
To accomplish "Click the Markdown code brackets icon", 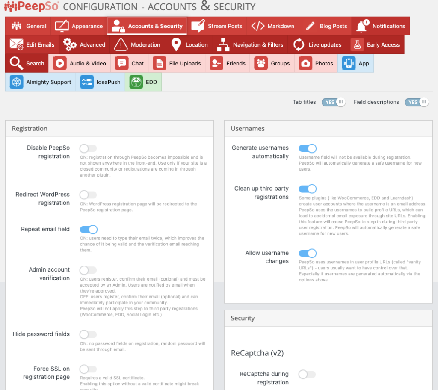I will [x=258, y=26].
